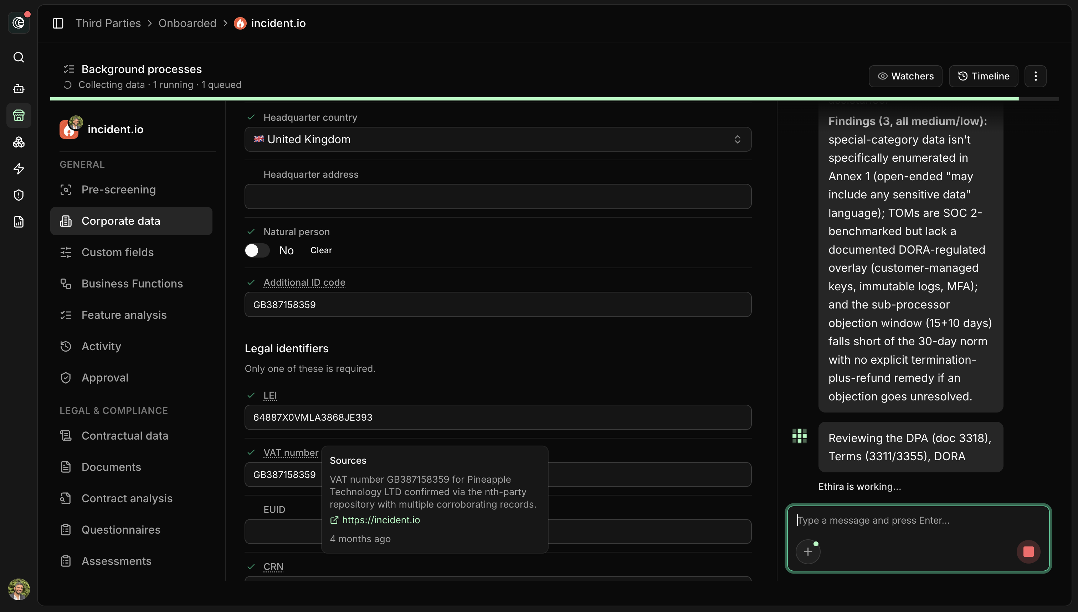Click the Ethira grid avatar icon
The image size is (1078, 612).
click(799, 436)
